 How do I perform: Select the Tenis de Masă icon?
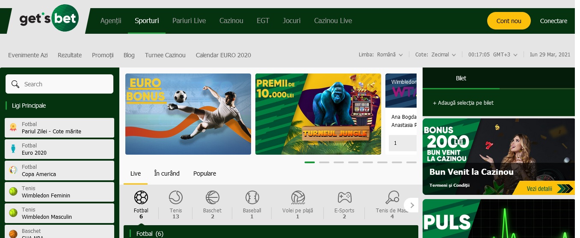(392, 197)
